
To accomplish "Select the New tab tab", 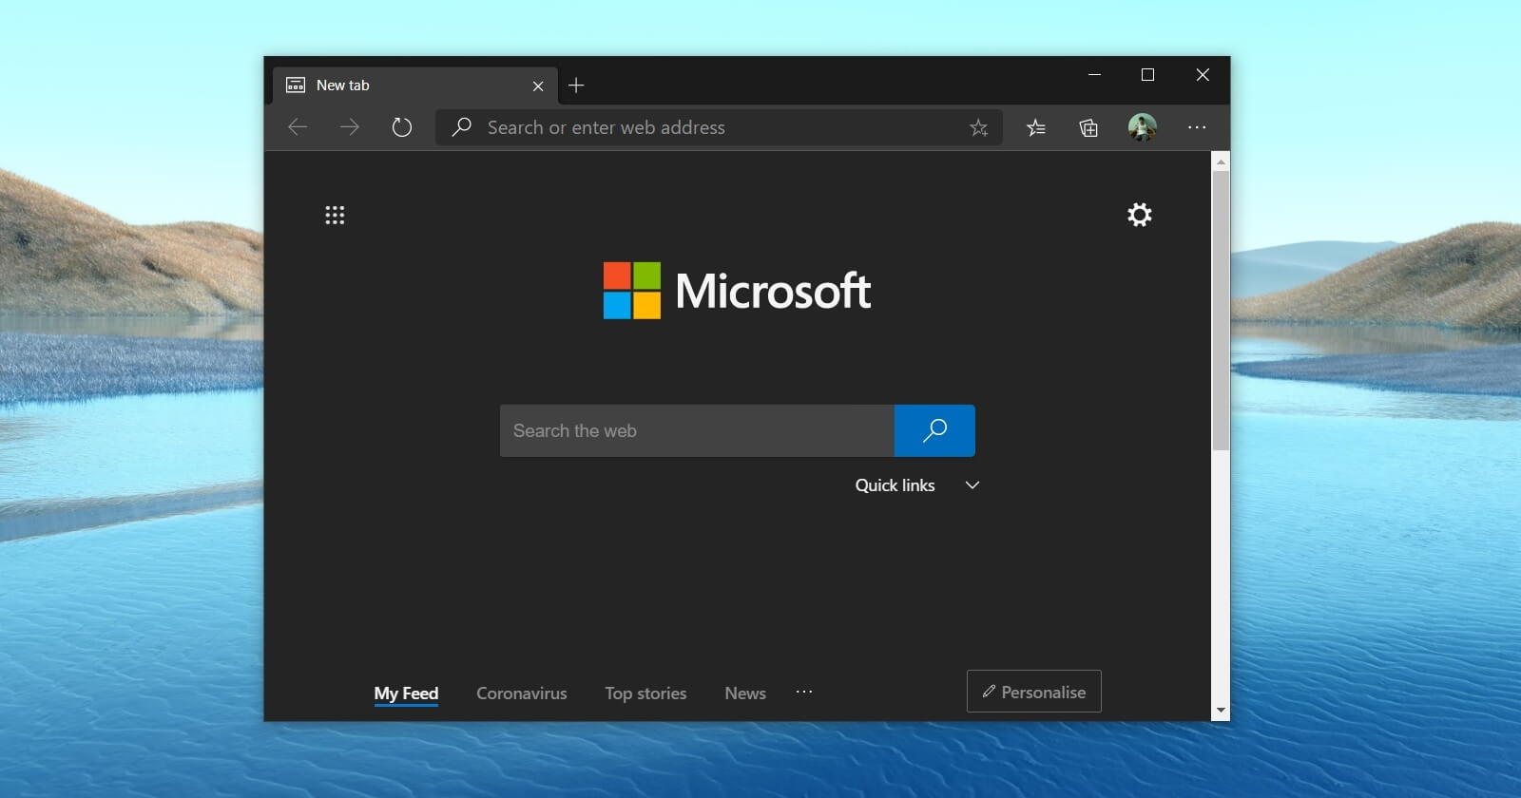I will point(415,85).
